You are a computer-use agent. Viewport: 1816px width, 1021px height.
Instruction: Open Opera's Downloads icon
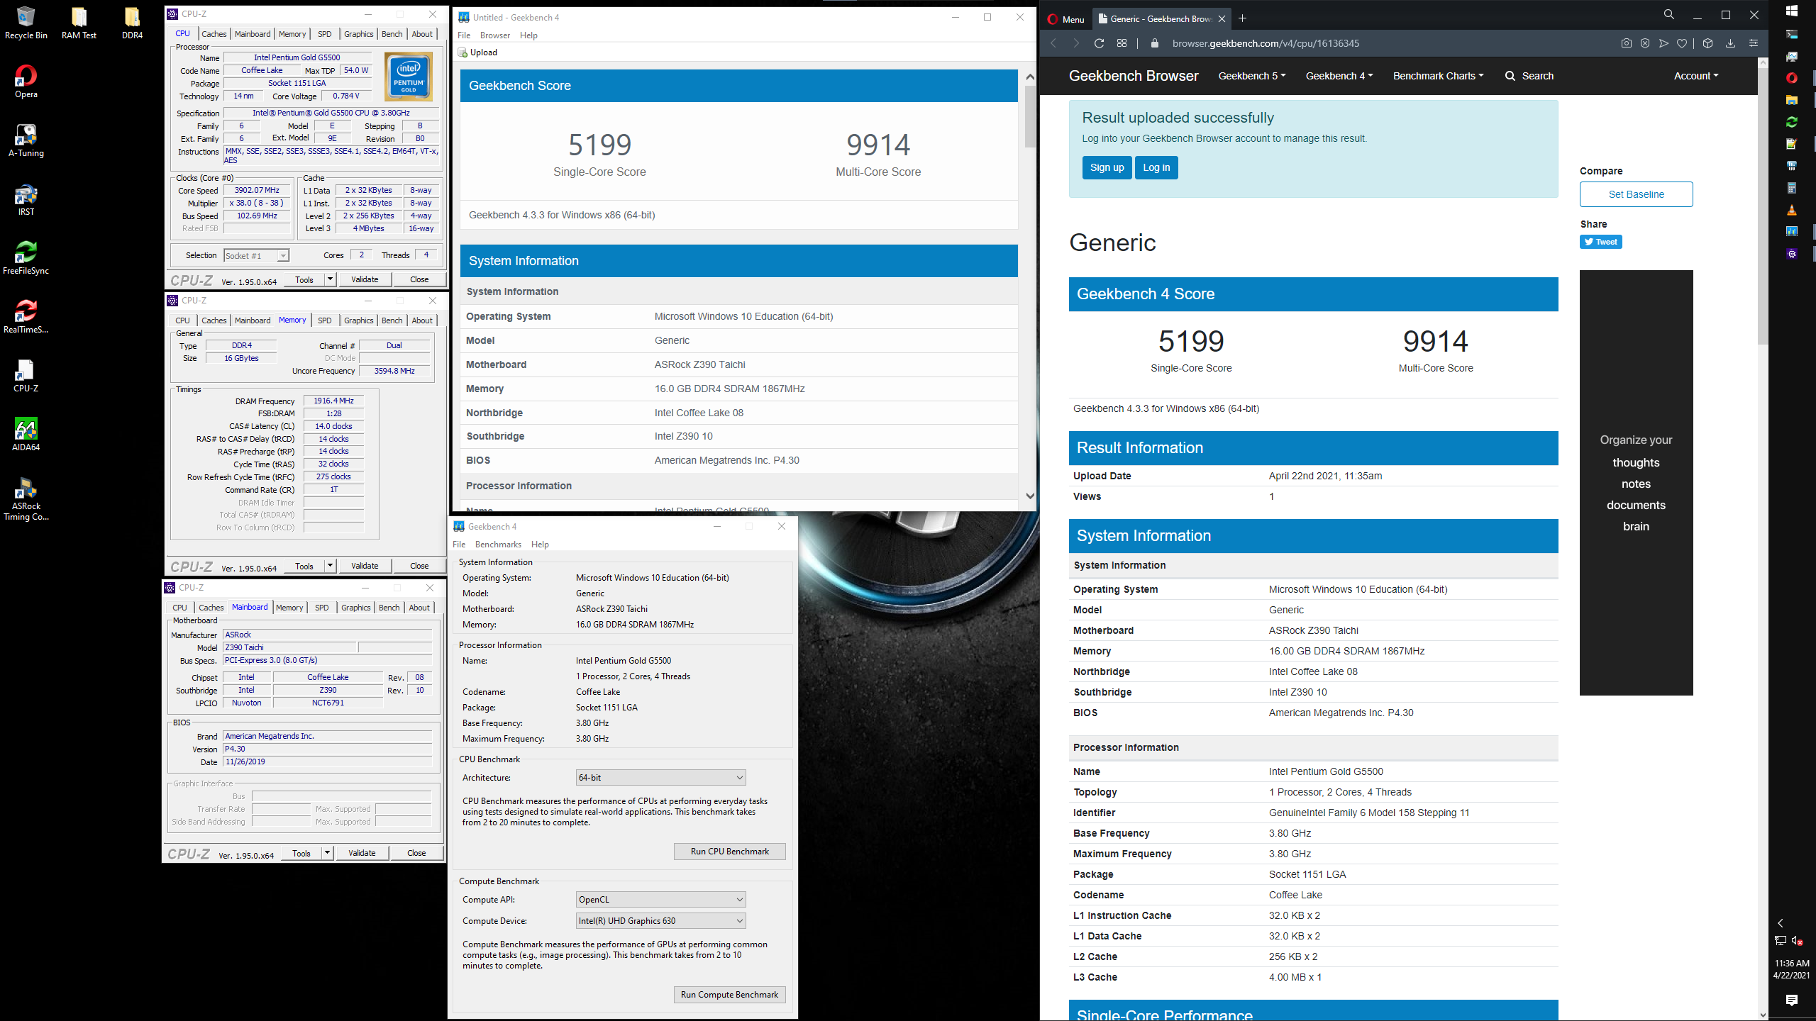point(1730,43)
